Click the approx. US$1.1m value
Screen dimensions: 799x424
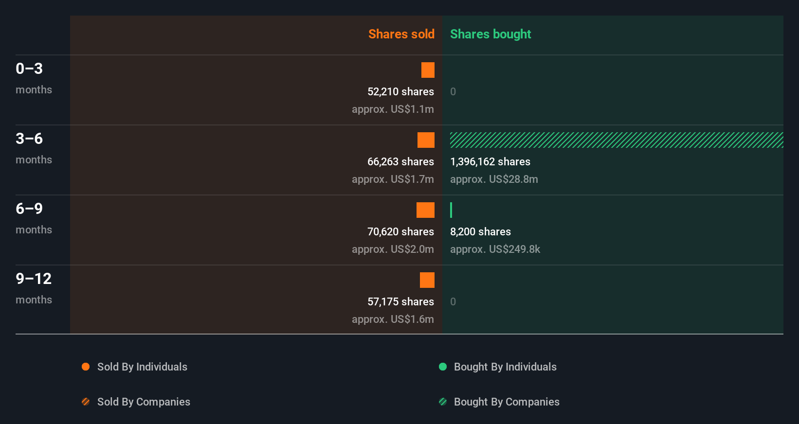[x=393, y=109]
